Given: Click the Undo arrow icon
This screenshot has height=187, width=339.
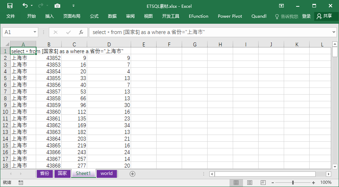Looking at the screenshot, I should tap(25, 6).
